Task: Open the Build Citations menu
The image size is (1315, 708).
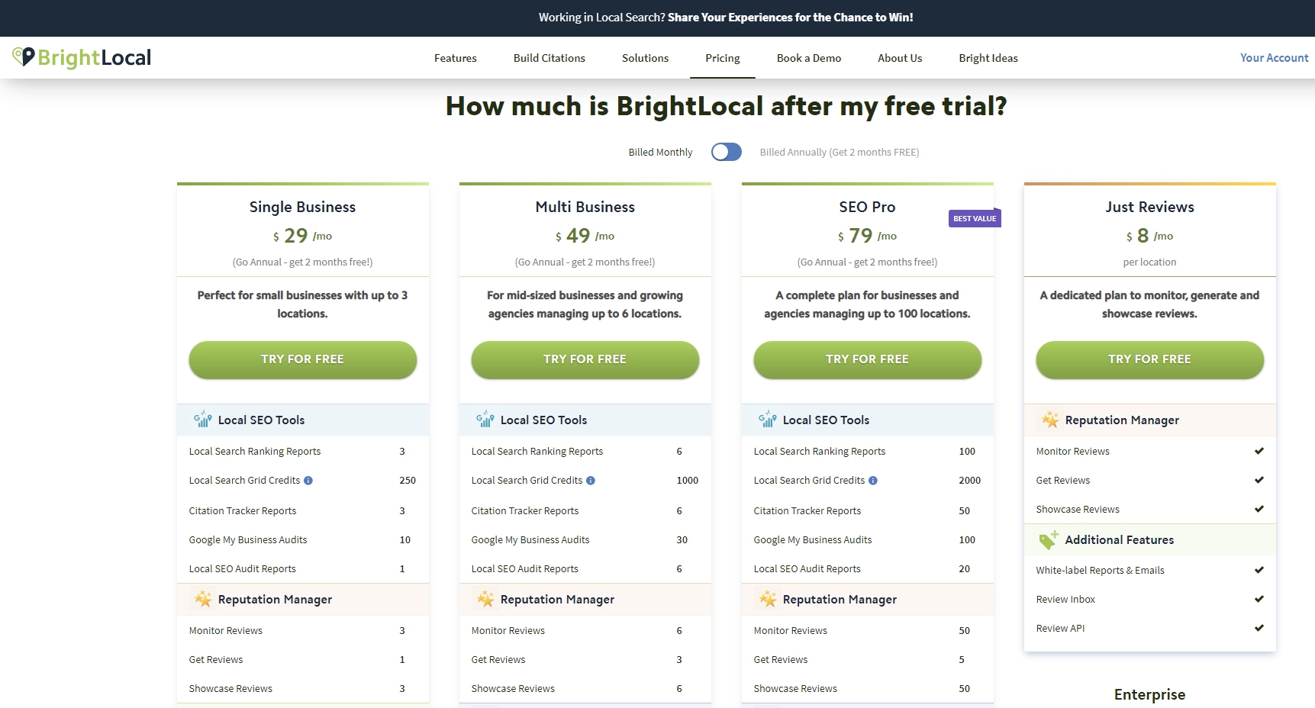Action: [x=550, y=58]
